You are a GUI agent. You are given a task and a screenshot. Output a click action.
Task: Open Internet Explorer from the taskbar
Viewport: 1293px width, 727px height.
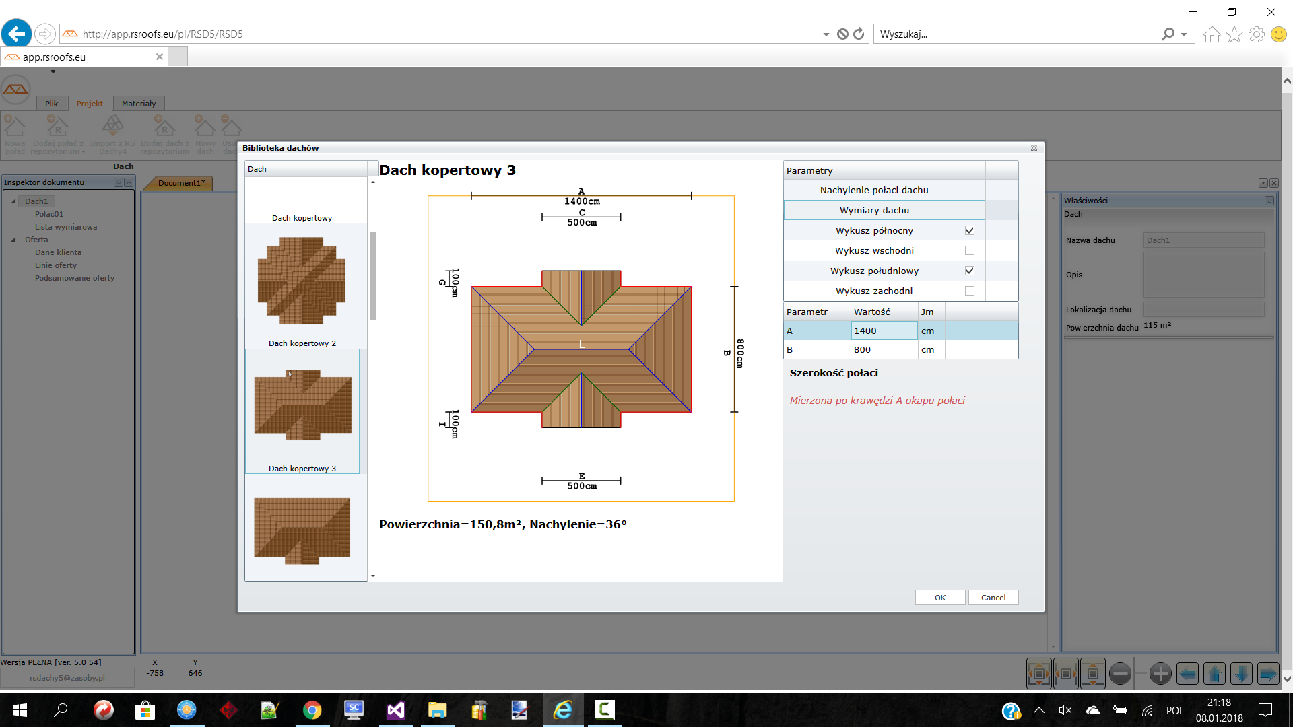[x=563, y=709]
